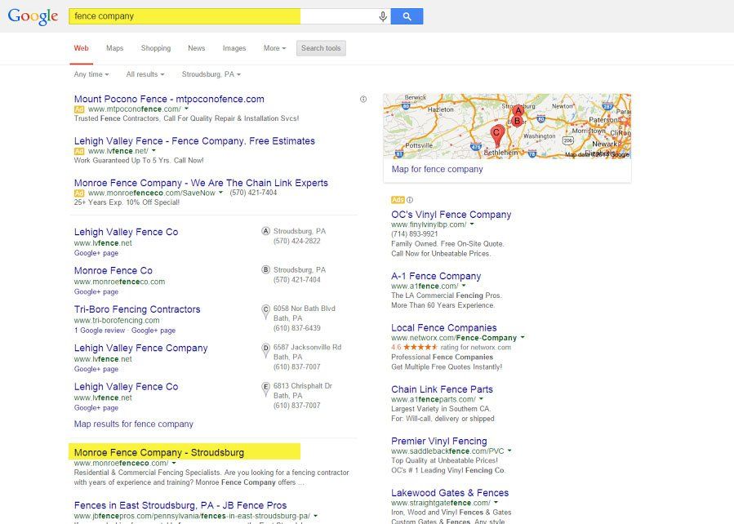Click info icon next to right-side Ads label
The height and width of the screenshot is (524, 734).
[410, 200]
